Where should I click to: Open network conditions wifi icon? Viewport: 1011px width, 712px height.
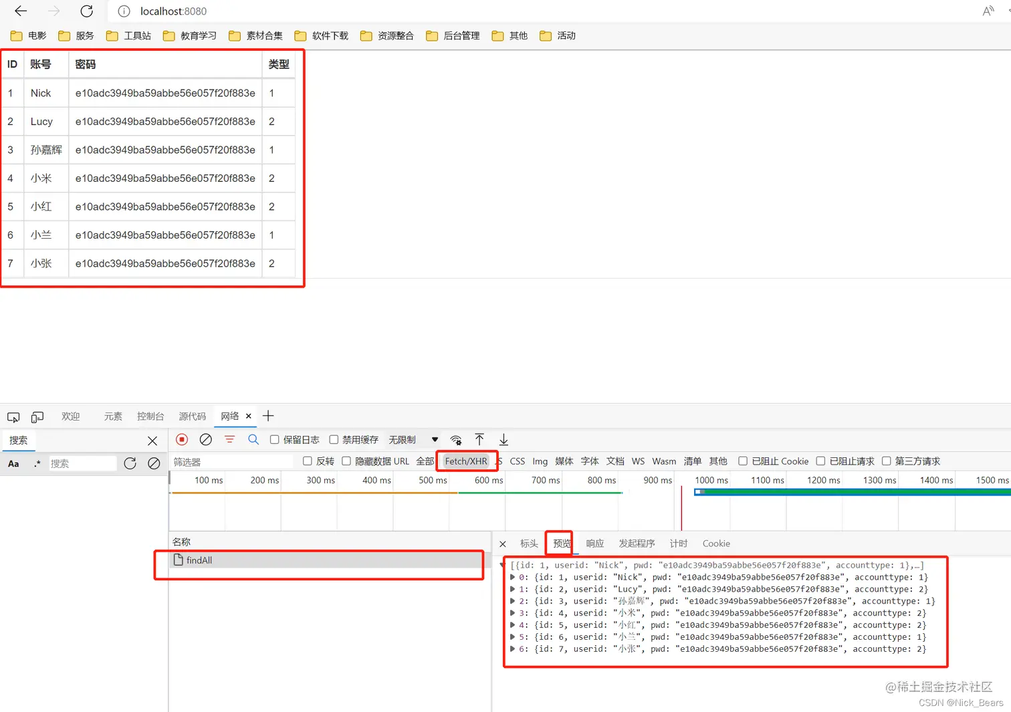click(456, 439)
